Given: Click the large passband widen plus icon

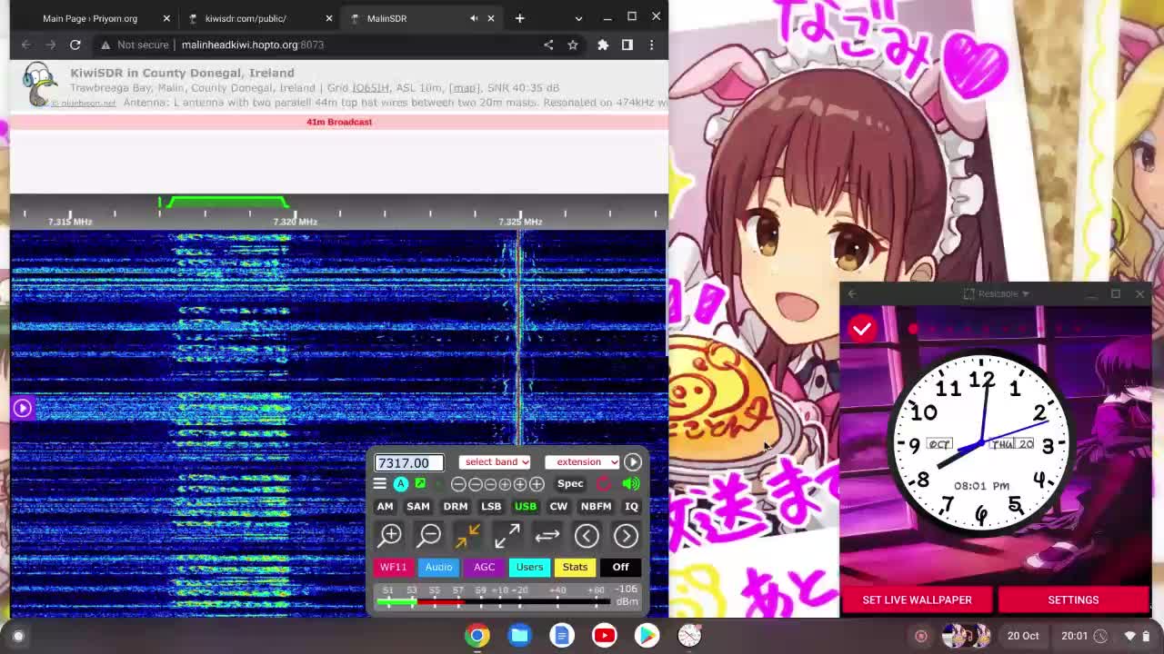Looking at the screenshot, I should click(x=537, y=484).
